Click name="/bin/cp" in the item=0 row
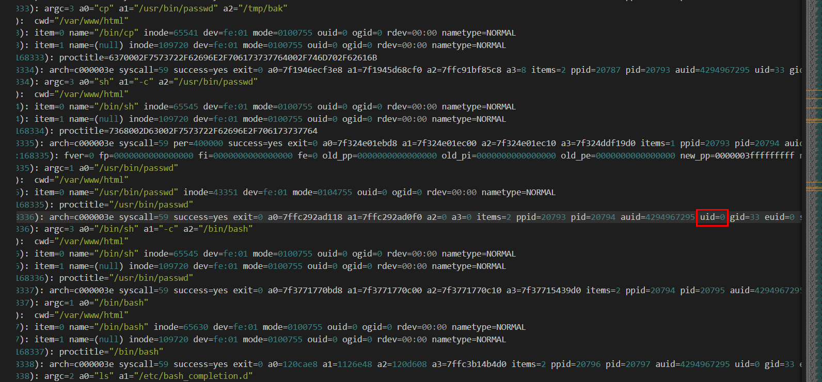Viewport: 822px width, 382px height. tap(104, 33)
